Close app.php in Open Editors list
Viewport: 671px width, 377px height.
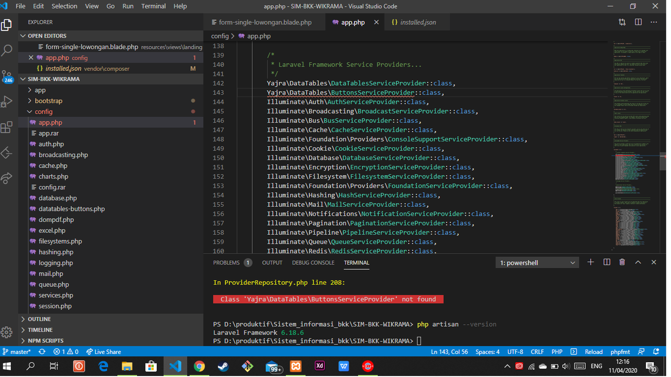point(31,58)
